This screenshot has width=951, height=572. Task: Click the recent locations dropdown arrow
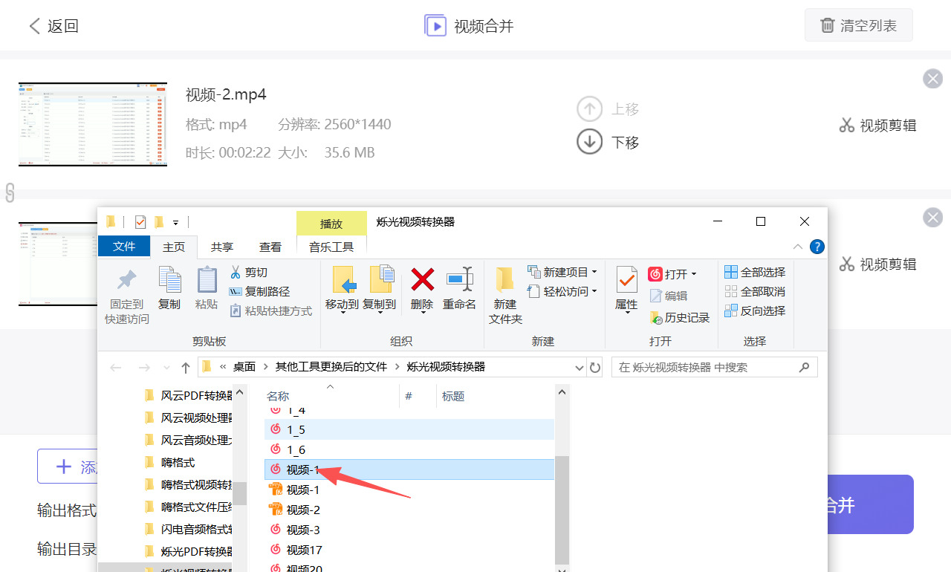(166, 368)
